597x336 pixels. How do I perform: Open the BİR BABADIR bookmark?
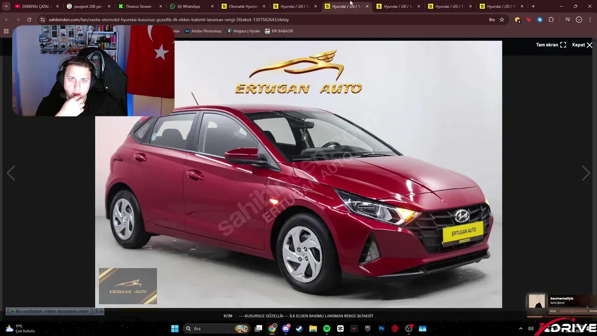point(279,31)
